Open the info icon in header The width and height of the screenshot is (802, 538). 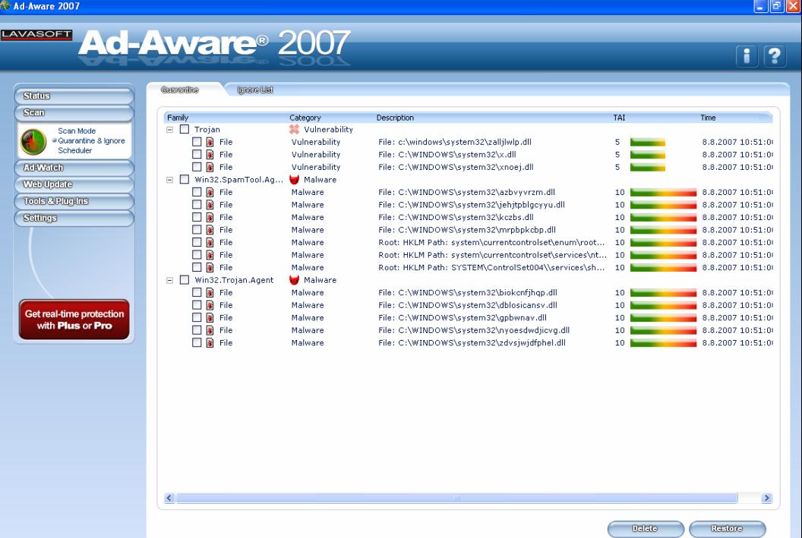tap(747, 55)
